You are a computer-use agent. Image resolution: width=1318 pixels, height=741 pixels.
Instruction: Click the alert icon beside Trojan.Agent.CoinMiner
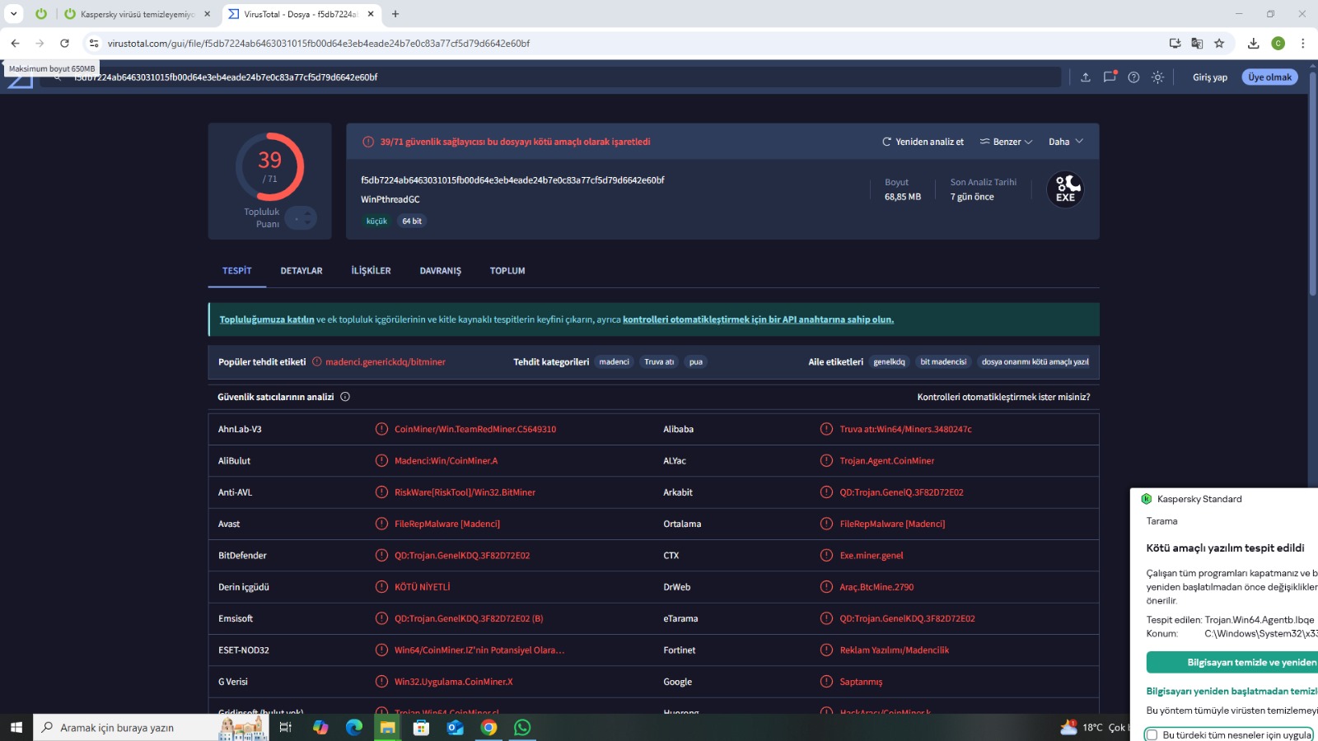coord(826,461)
